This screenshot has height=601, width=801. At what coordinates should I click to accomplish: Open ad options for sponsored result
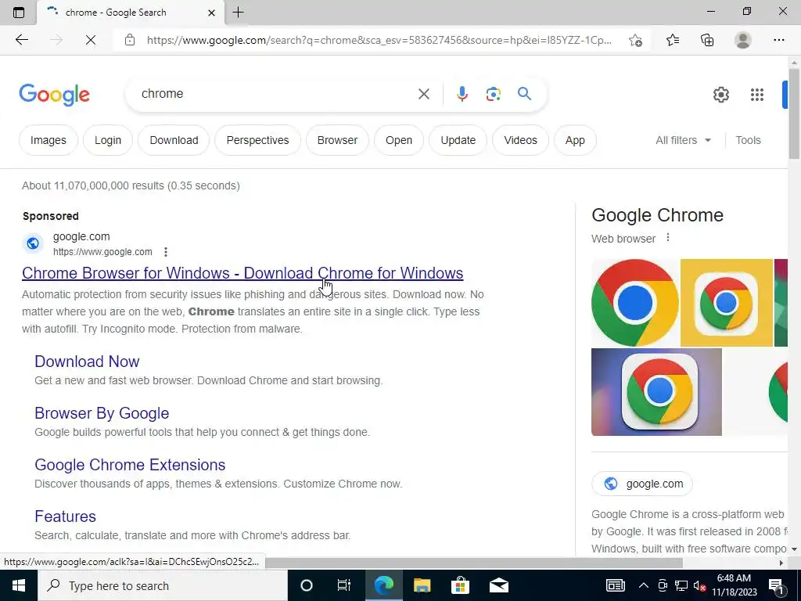(166, 252)
